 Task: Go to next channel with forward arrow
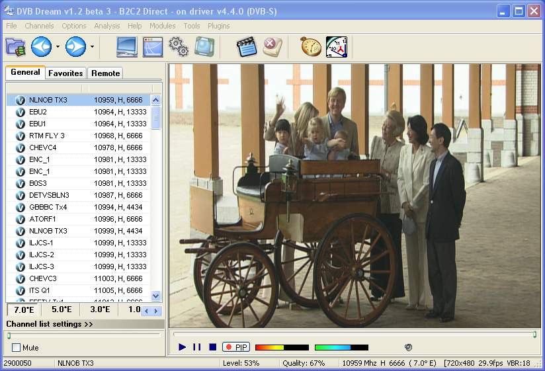(75, 47)
